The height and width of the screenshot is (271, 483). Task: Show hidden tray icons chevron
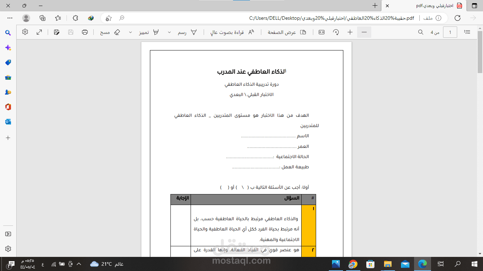tap(79, 264)
